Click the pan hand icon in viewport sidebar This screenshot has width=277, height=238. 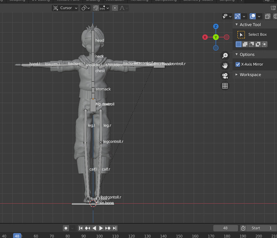pos(225,66)
